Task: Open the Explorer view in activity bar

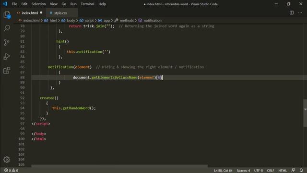Action: (7, 14)
